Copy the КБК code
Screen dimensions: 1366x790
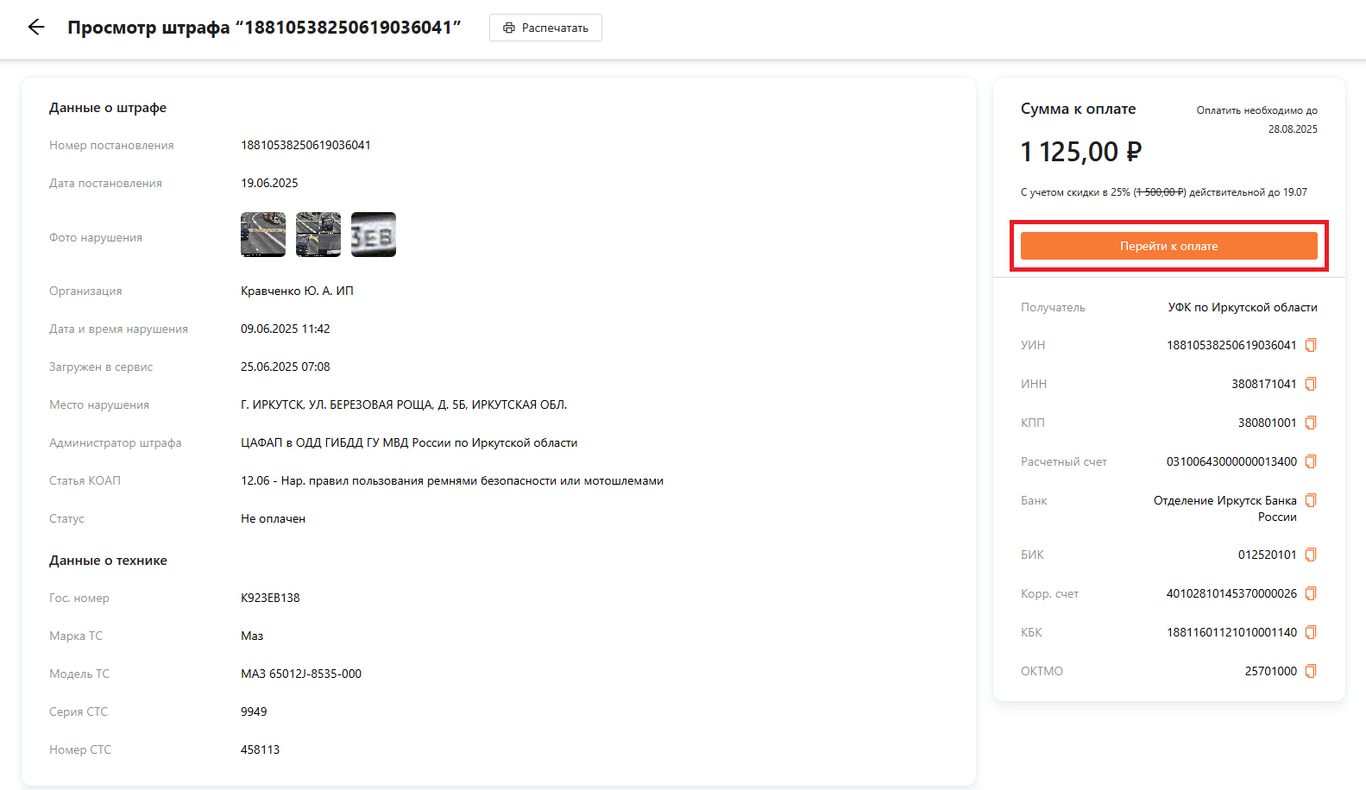pos(1311,632)
